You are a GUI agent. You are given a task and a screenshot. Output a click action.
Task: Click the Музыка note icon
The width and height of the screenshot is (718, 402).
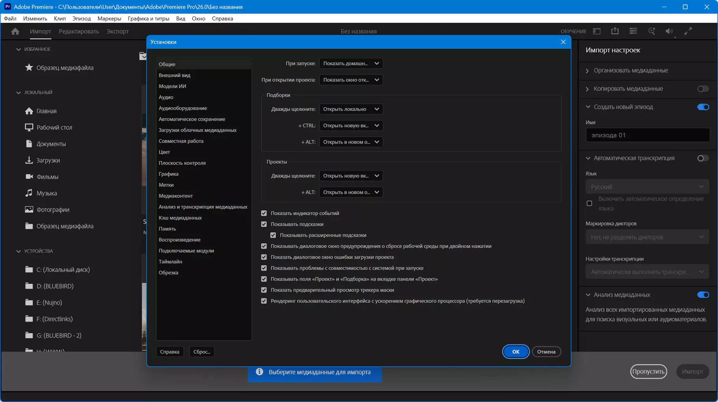coord(29,193)
